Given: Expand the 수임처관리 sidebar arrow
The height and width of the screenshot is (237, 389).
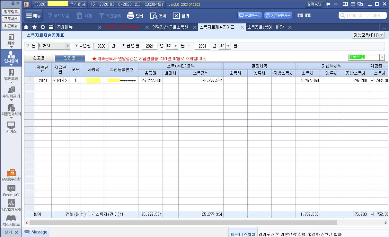Looking at the screenshot, I should [11, 100].
